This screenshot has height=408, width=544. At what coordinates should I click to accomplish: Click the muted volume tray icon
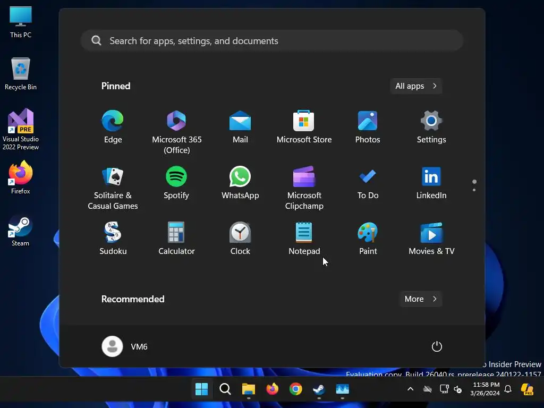coord(458,389)
